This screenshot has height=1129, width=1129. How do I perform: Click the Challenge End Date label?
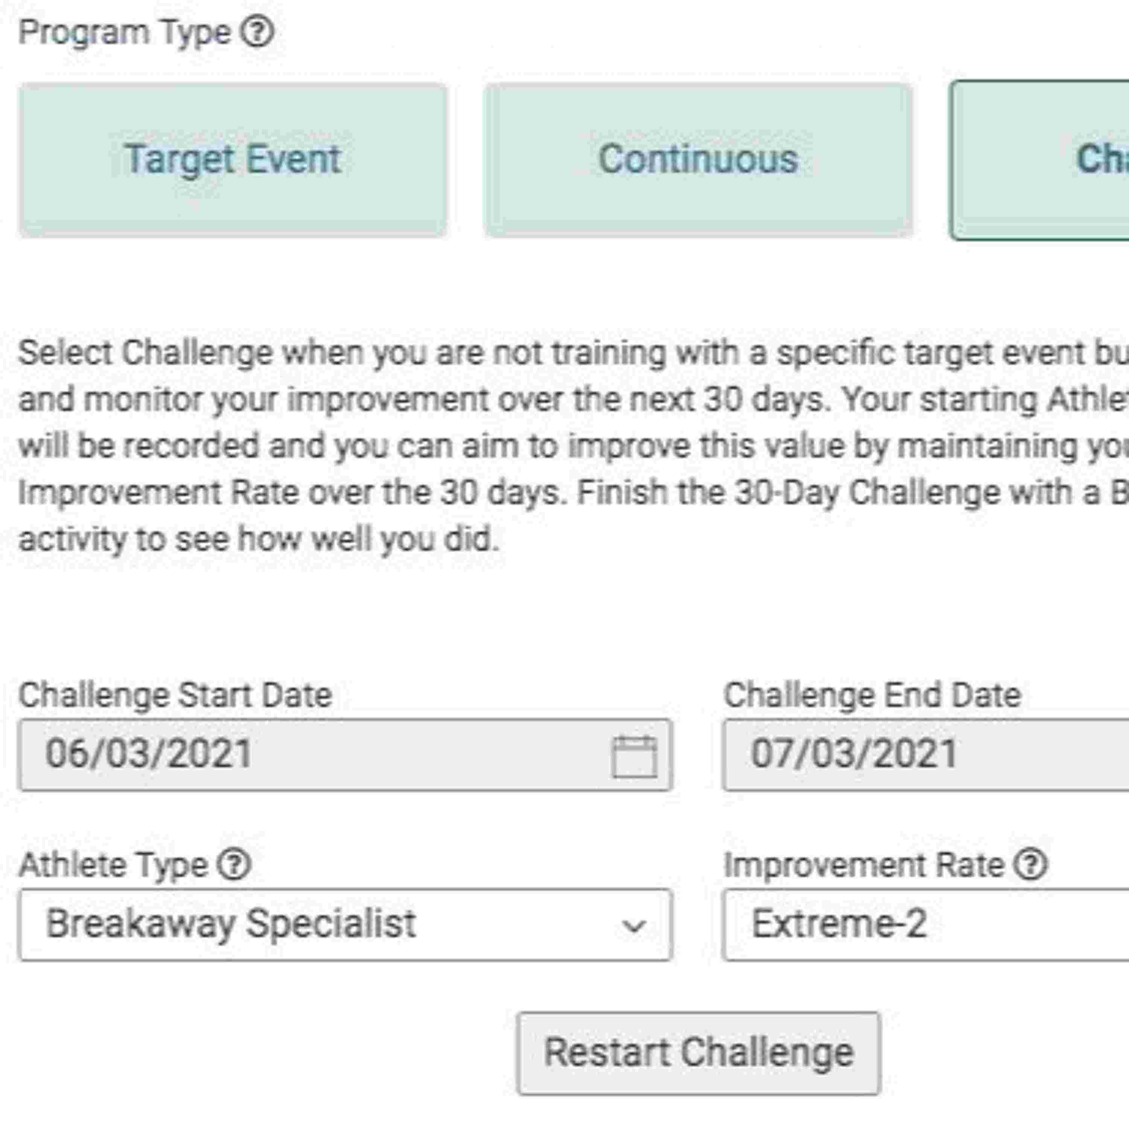click(x=872, y=695)
